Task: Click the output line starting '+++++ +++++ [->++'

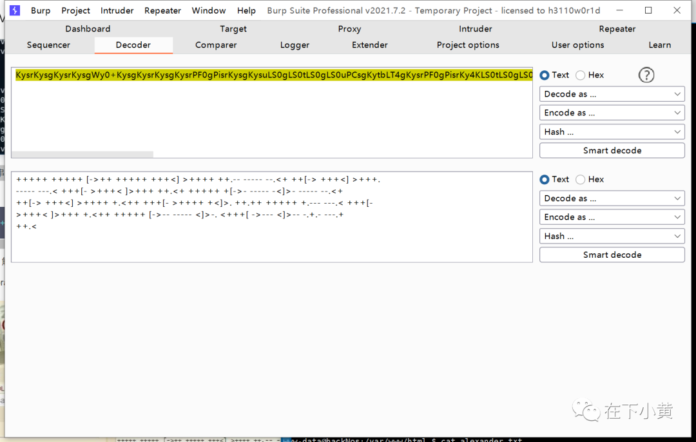Action: (x=198, y=180)
